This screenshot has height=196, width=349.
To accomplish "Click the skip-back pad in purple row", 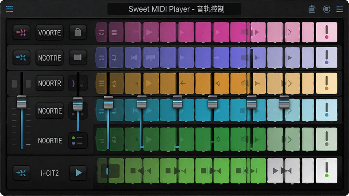I will (x=133, y=58).
